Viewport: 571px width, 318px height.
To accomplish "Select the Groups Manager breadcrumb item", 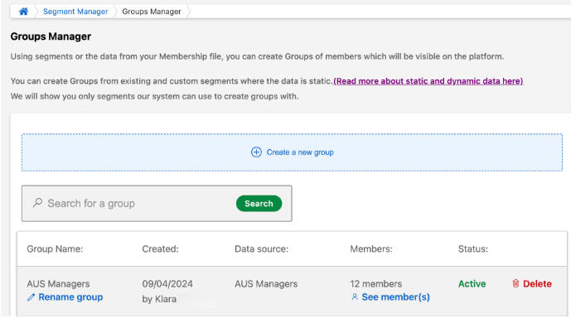I will [152, 12].
